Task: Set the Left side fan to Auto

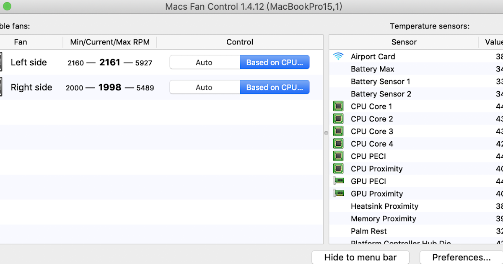Action: click(x=204, y=62)
